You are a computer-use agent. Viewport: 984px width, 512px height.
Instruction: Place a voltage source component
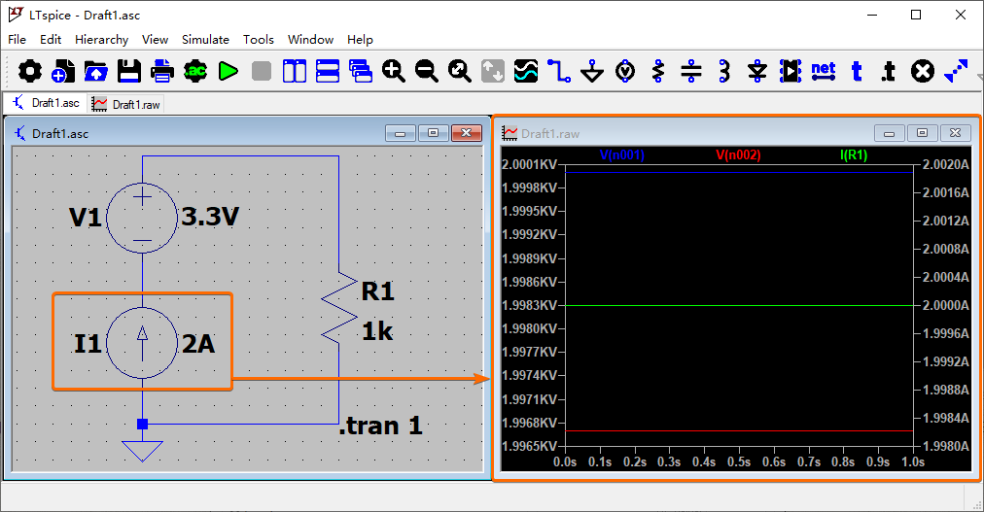625,72
